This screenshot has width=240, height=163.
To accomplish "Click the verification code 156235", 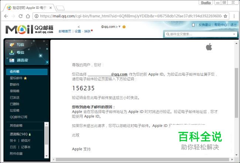I will tap(83, 88).
